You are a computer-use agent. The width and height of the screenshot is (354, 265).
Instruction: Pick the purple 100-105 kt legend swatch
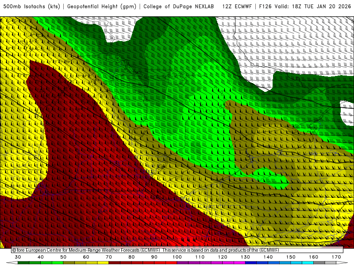coord(183,262)
